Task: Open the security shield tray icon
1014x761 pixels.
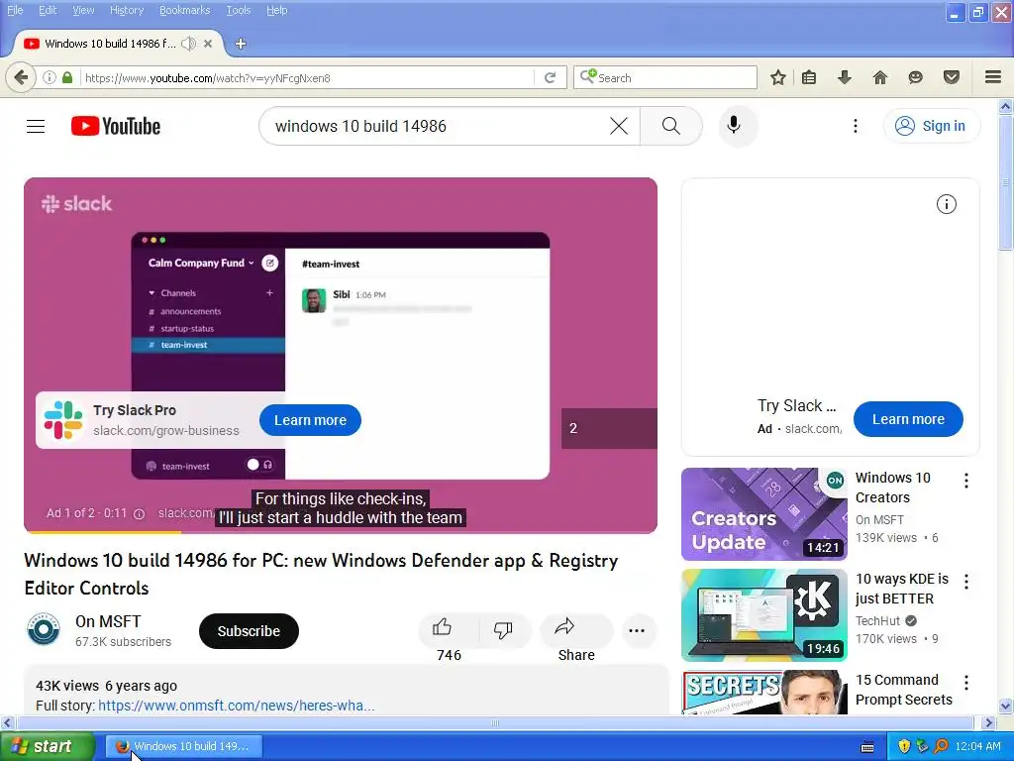Action: pyautogui.click(x=904, y=746)
